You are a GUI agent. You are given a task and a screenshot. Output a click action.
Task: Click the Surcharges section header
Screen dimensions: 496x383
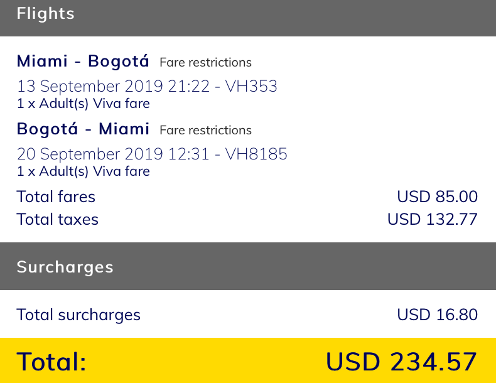(65, 267)
